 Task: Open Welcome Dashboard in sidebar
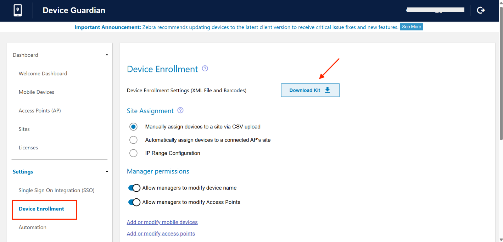click(x=43, y=73)
